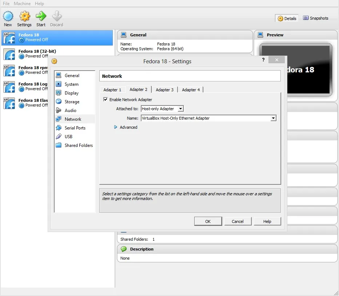Go to the Shared Folders category
This screenshot has width=339, height=296.
[78, 145]
